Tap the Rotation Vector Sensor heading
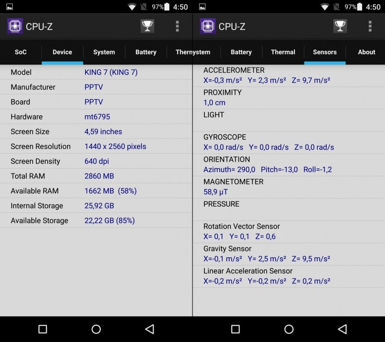The height and width of the screenshot is (342, 385). 241,226
